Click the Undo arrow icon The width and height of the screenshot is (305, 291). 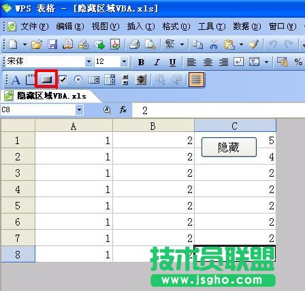(273, 44)
